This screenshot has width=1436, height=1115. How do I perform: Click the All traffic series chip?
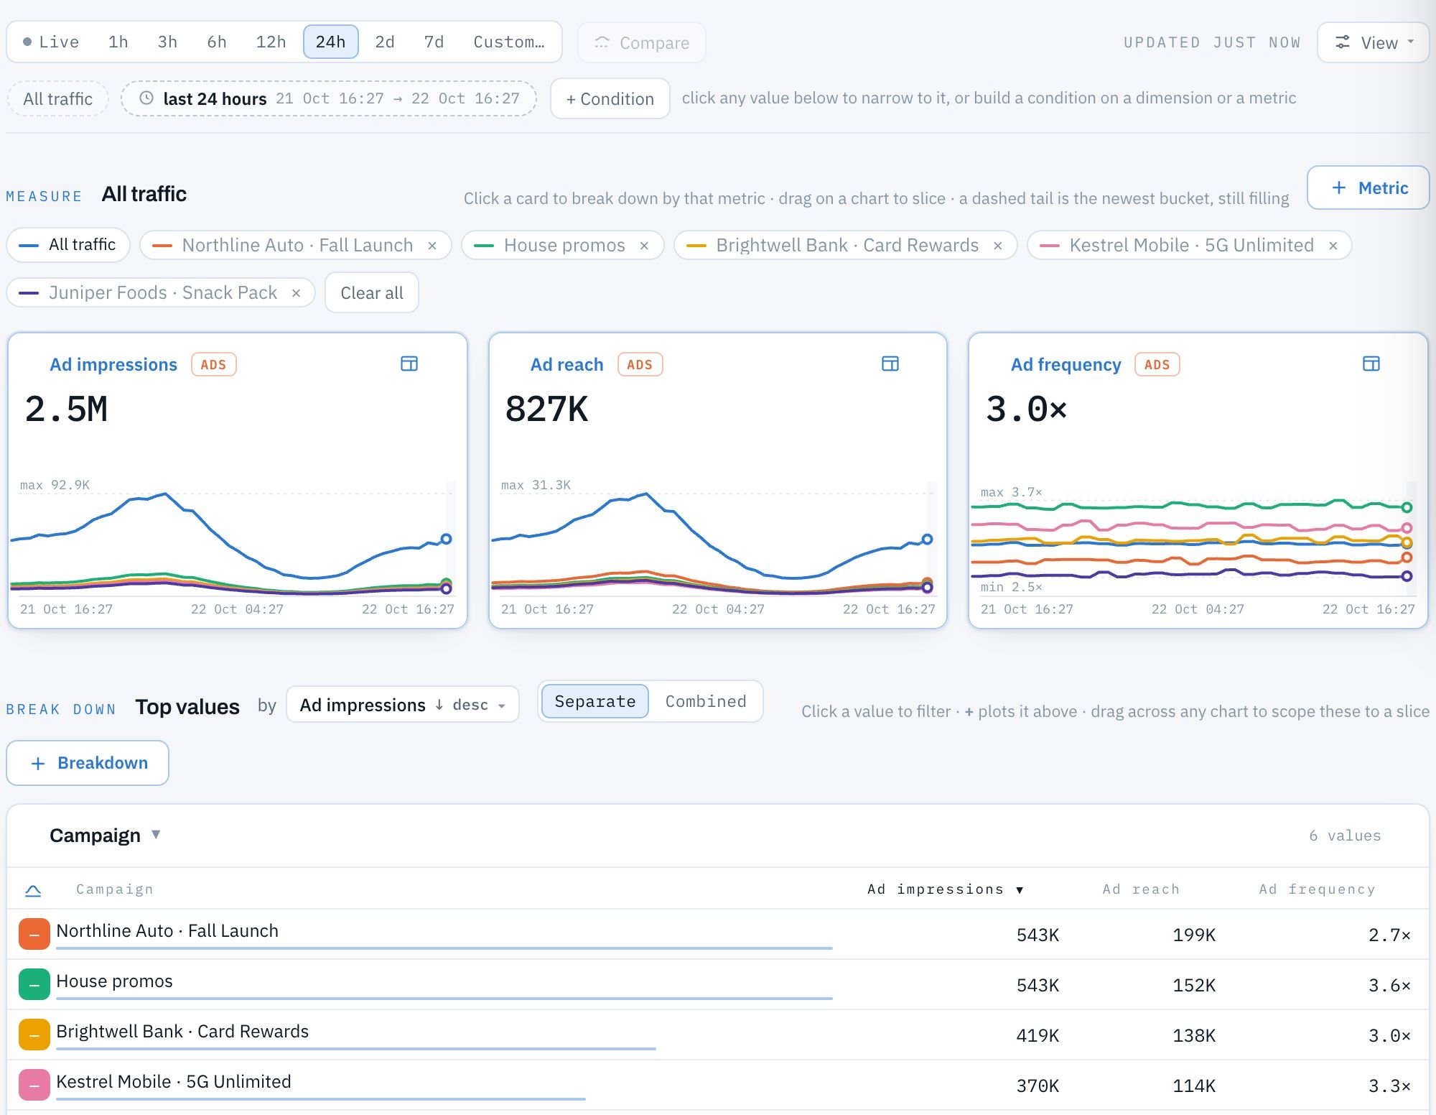(x=68, y=245)
